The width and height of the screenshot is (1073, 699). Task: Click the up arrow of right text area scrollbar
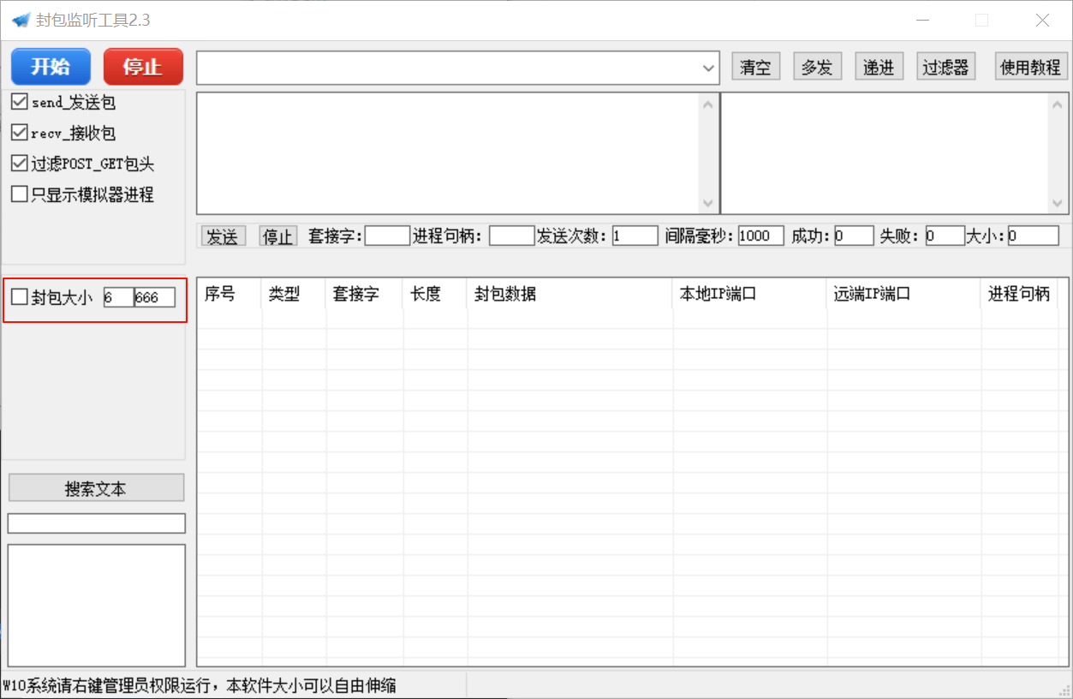1058,105
